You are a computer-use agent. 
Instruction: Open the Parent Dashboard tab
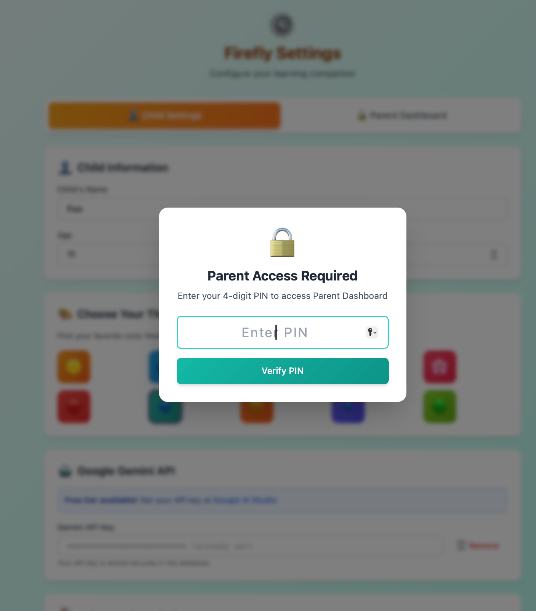click(402, 116)
